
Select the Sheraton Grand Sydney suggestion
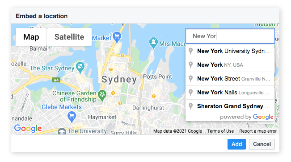point(230,106)
